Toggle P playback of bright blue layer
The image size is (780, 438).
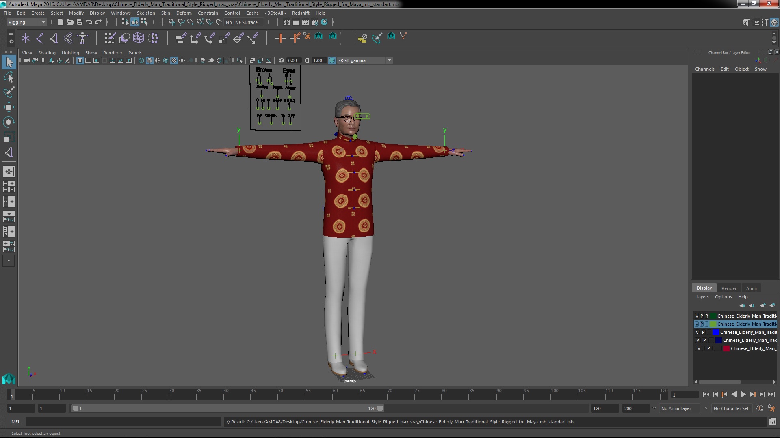coord(703,332)
